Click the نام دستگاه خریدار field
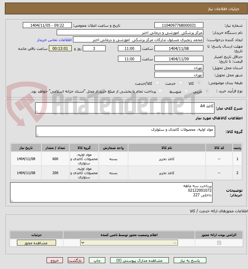The height and width of the screenshot is (269, 248). click(130, 32)
